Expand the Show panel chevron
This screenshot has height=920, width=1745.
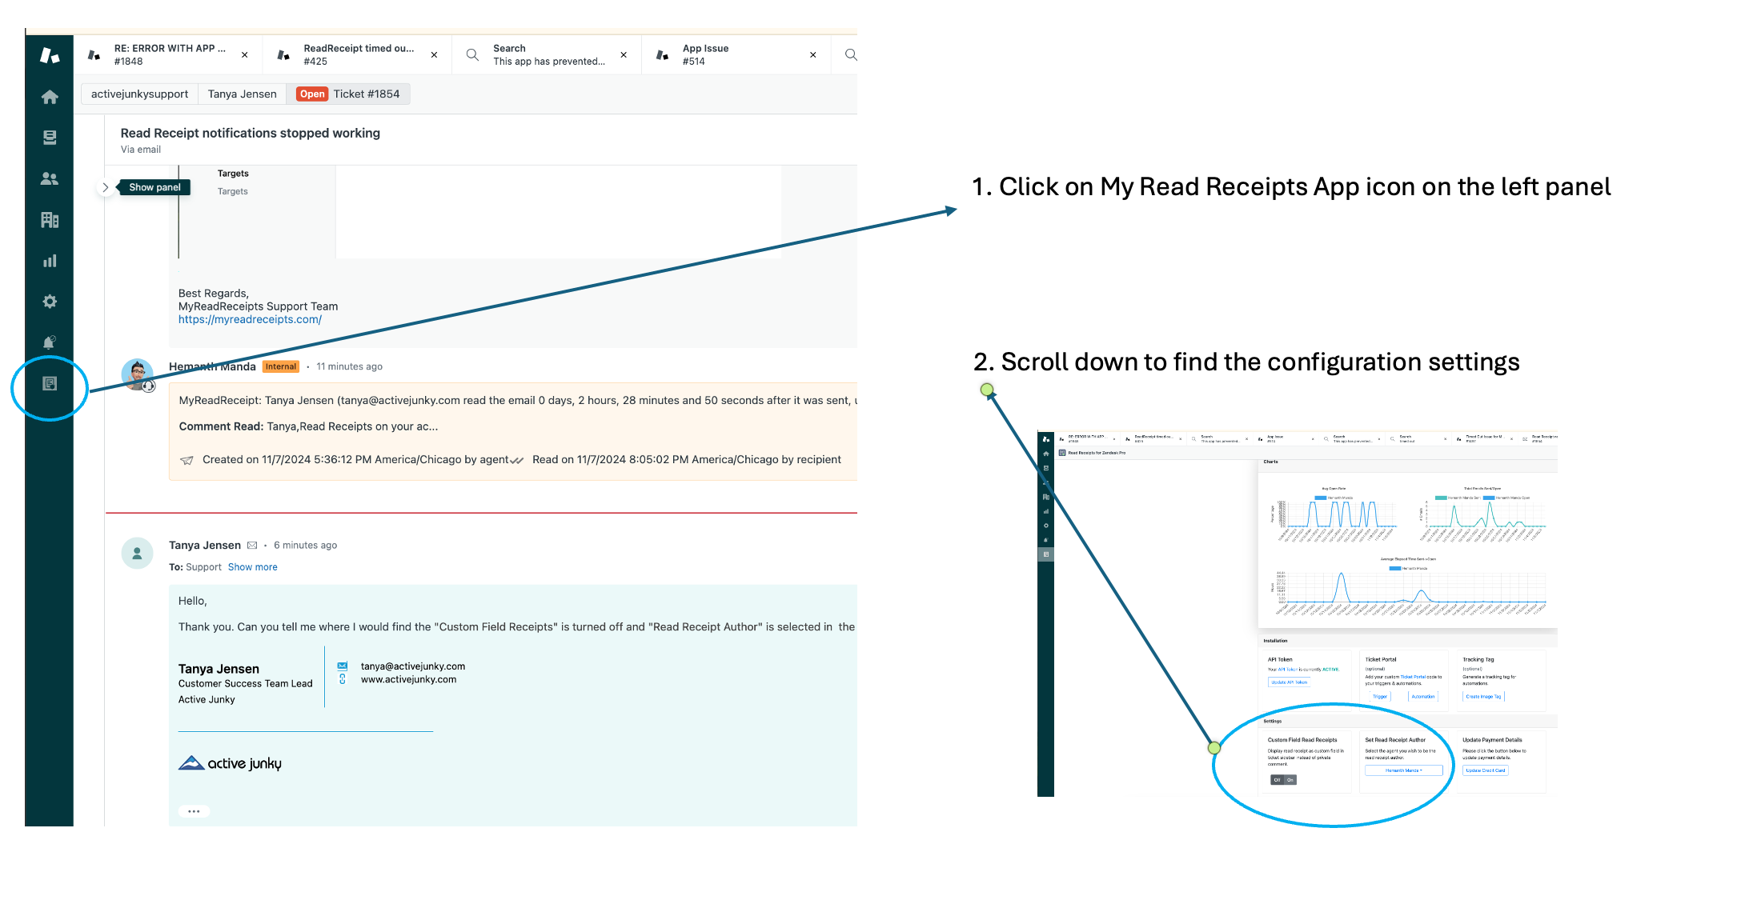pyautogui.click(x=105, y=187)
